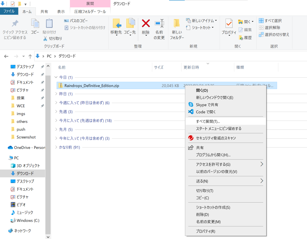This screenshot has width=307, height=239.
Task: Switch to ファイル tab
Action: [x=9, y=11]
